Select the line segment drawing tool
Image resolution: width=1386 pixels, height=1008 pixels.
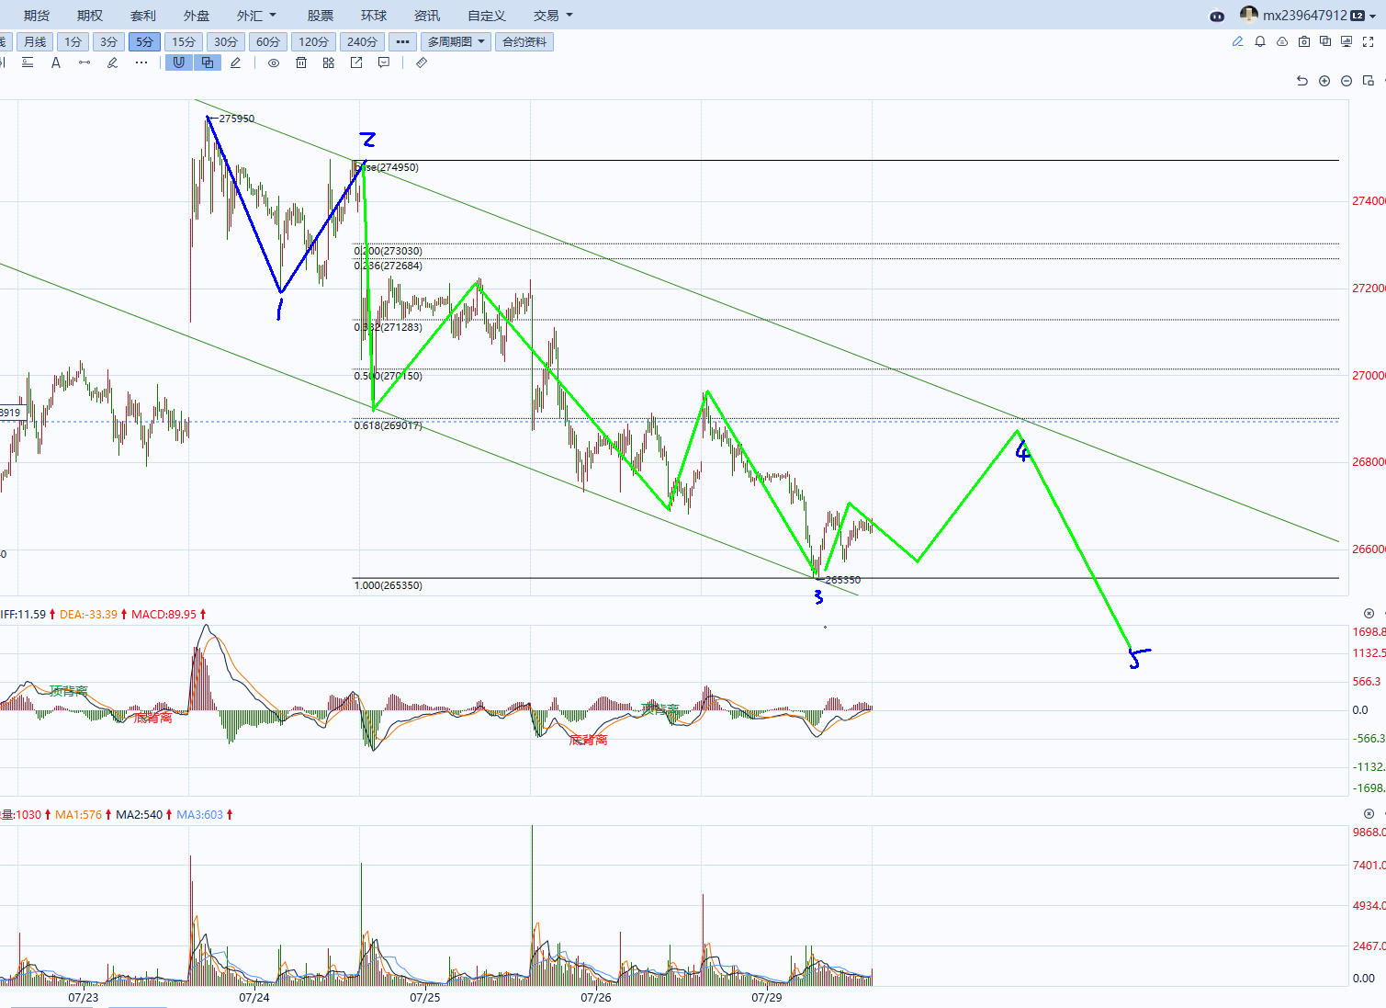[x=85, y=62]
